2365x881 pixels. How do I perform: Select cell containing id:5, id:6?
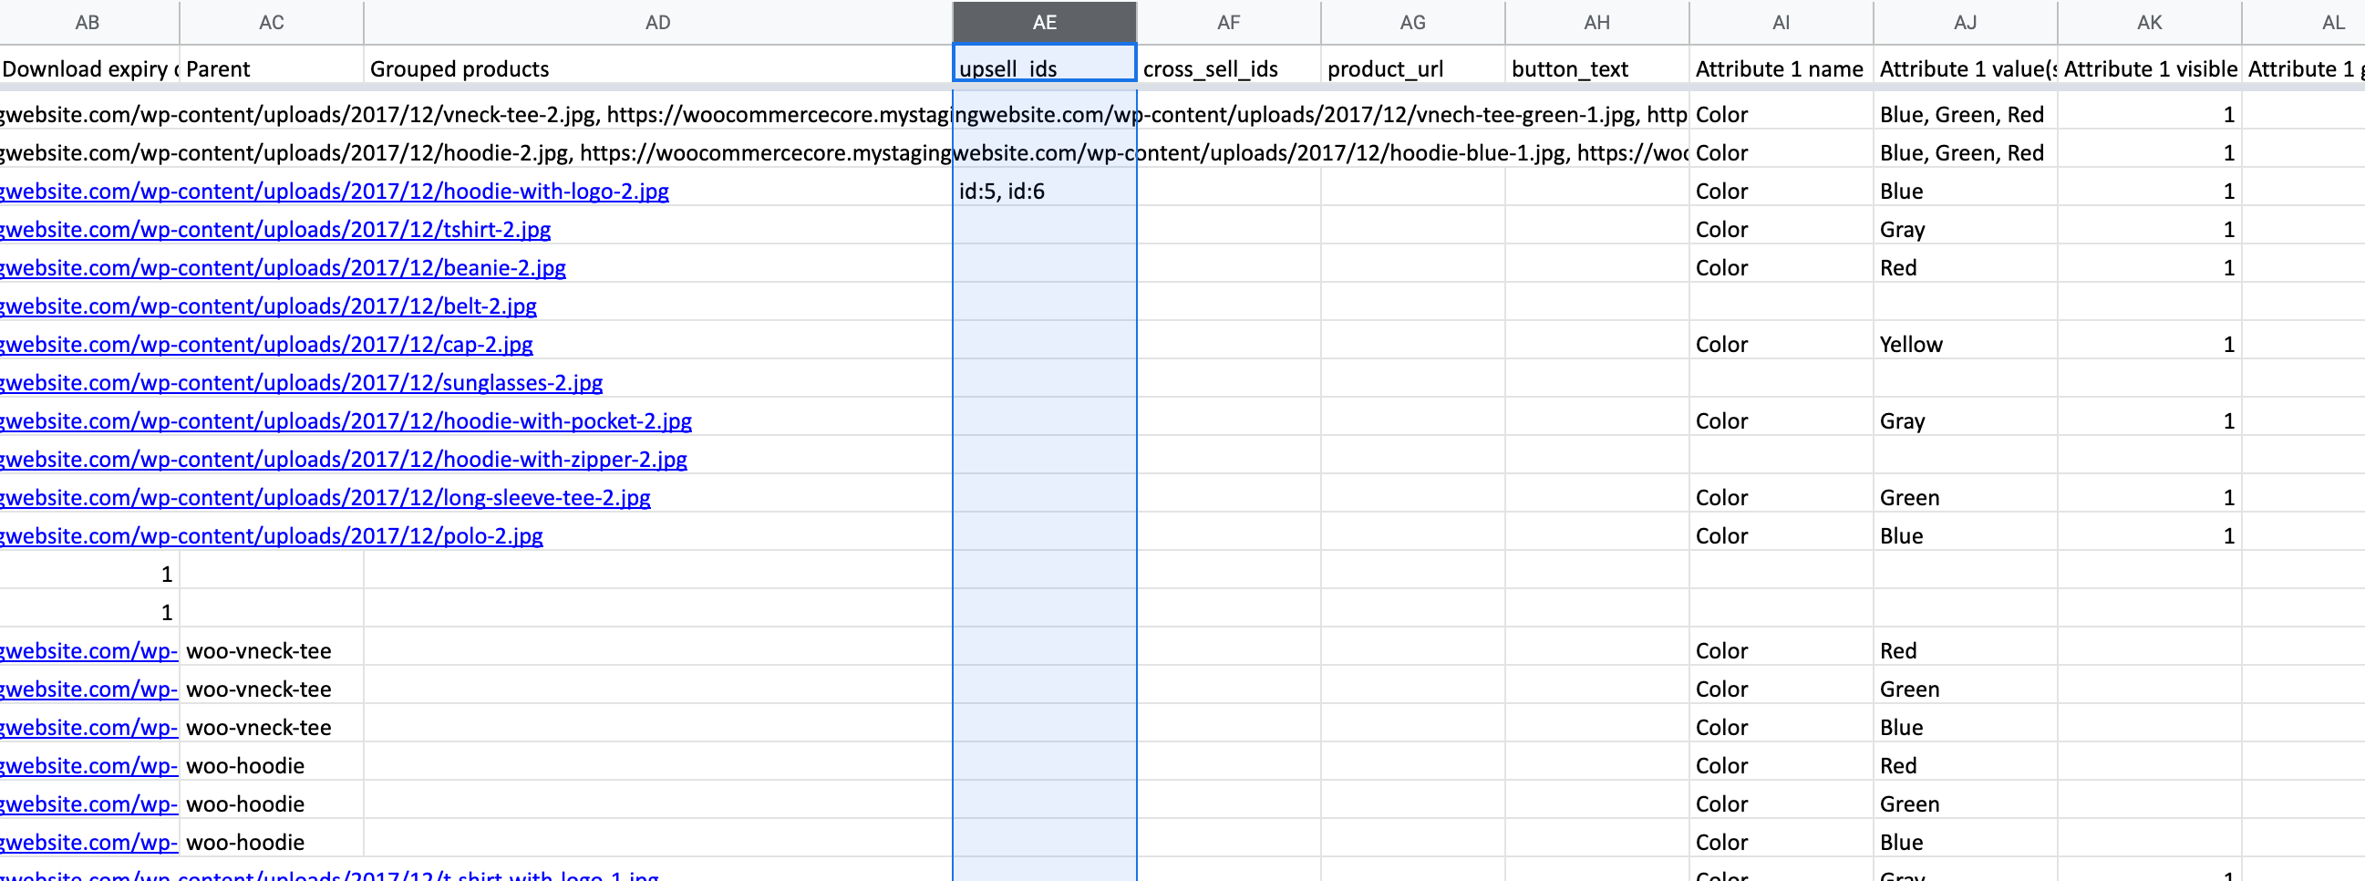(x=1044, y=192)
